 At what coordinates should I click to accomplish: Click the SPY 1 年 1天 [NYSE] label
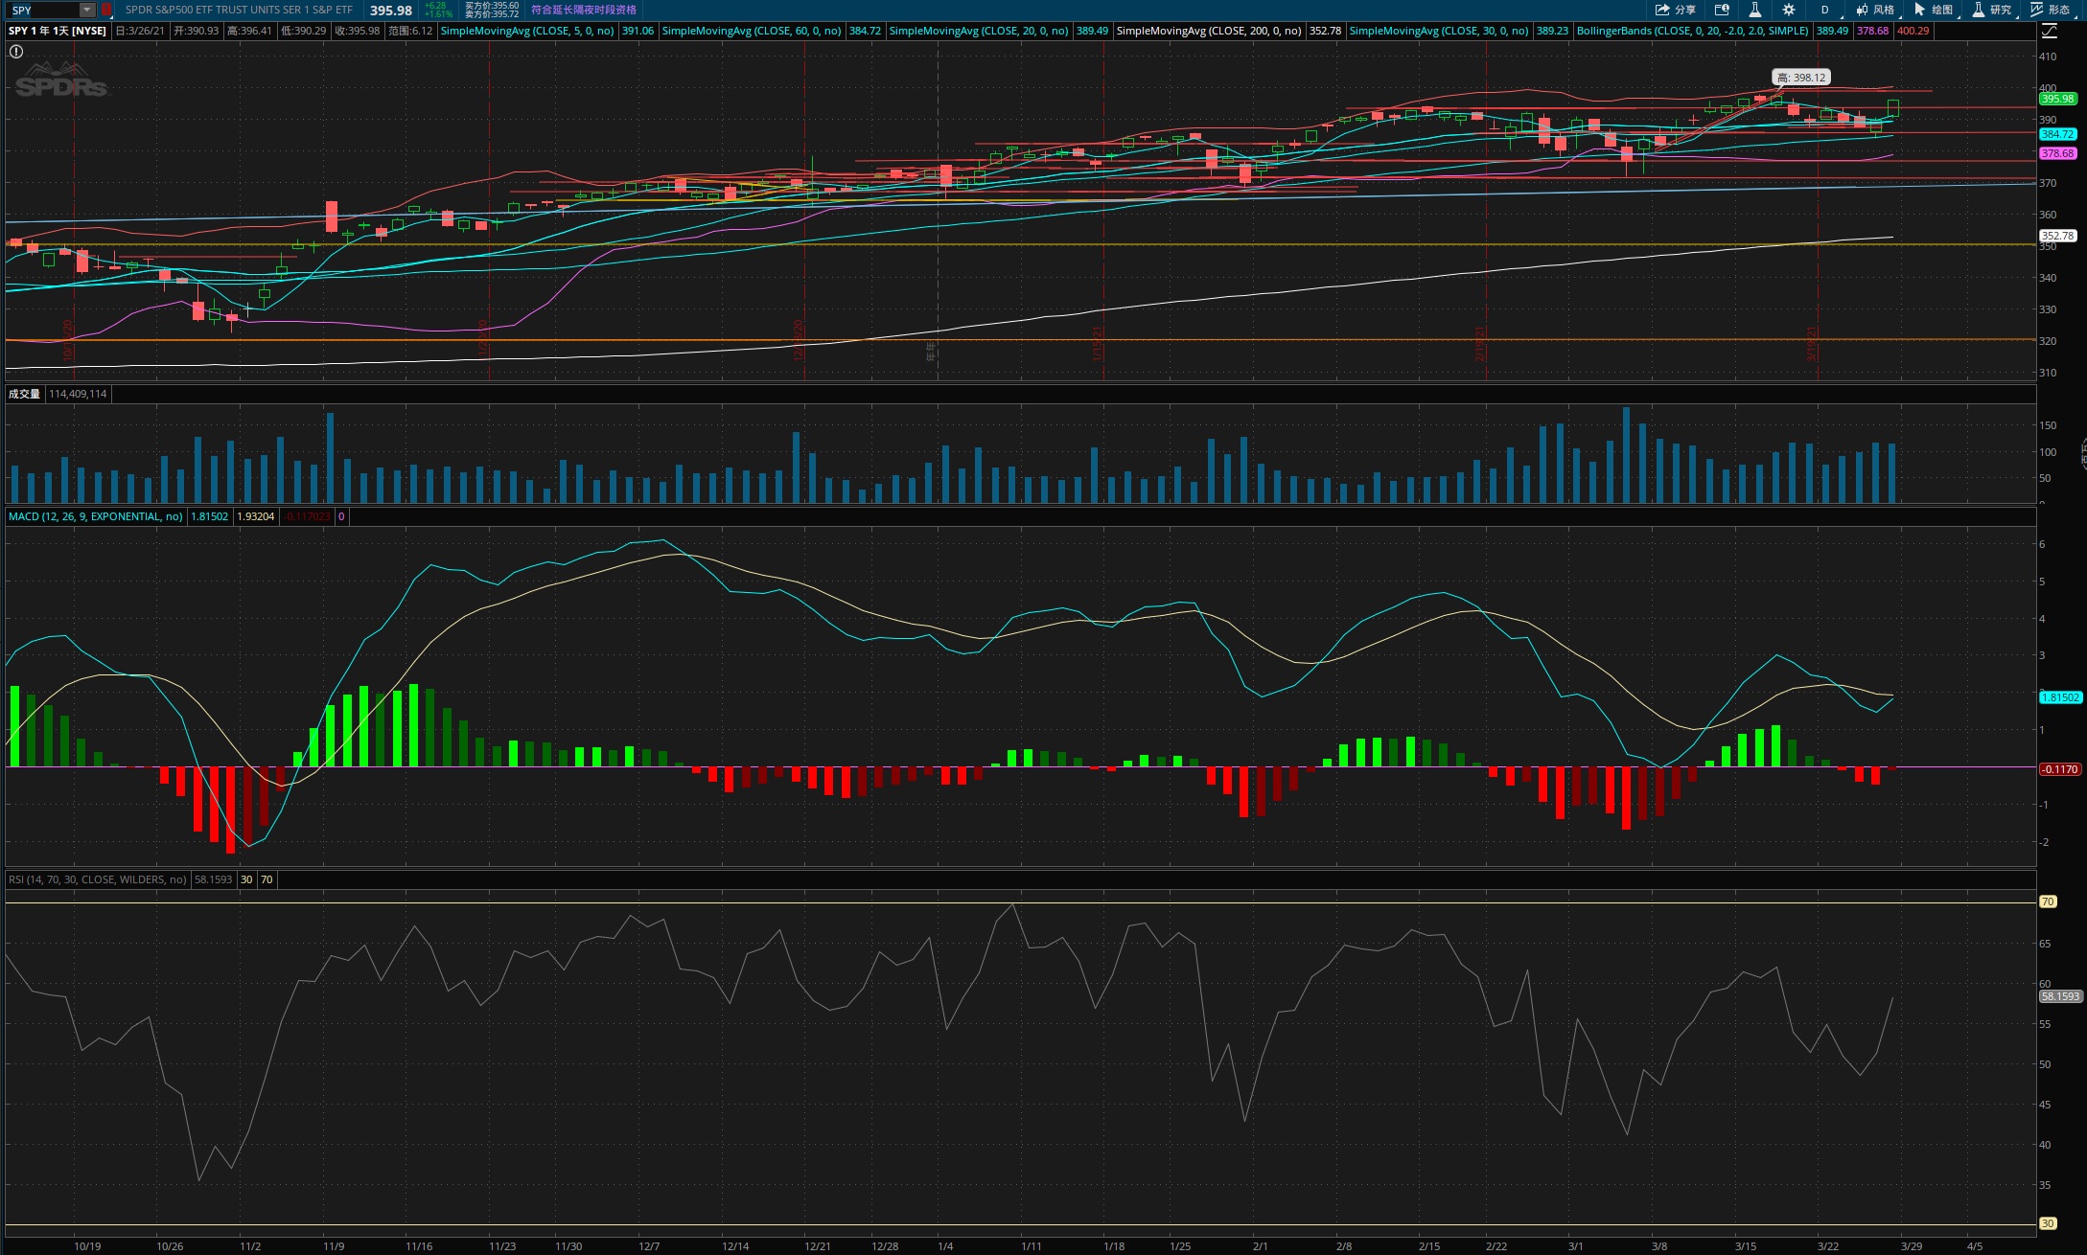(58, 31)
